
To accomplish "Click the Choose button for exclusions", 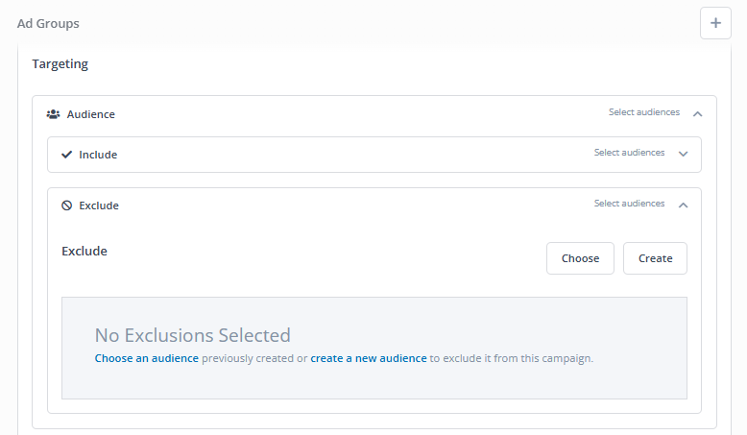I will tap(580, 258).
